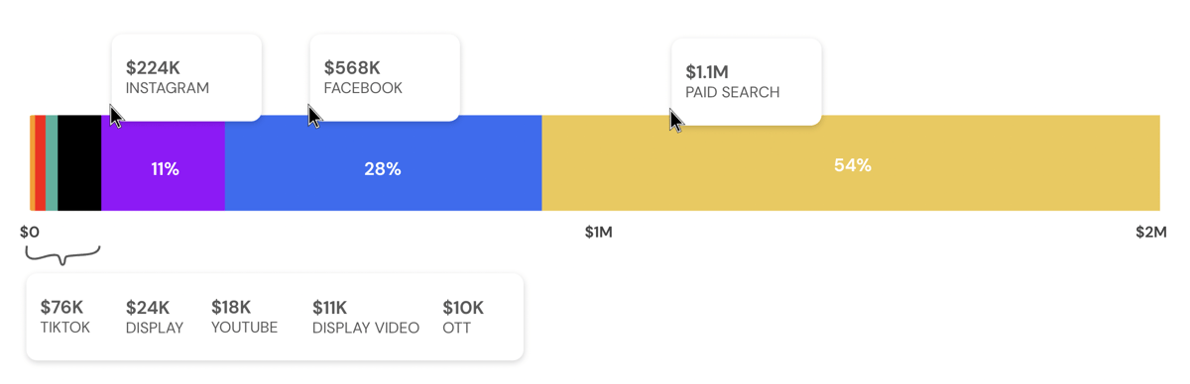Click the $224K Instagram tooltip
Screen dimensions: 1190x384
tap(186, 77)
